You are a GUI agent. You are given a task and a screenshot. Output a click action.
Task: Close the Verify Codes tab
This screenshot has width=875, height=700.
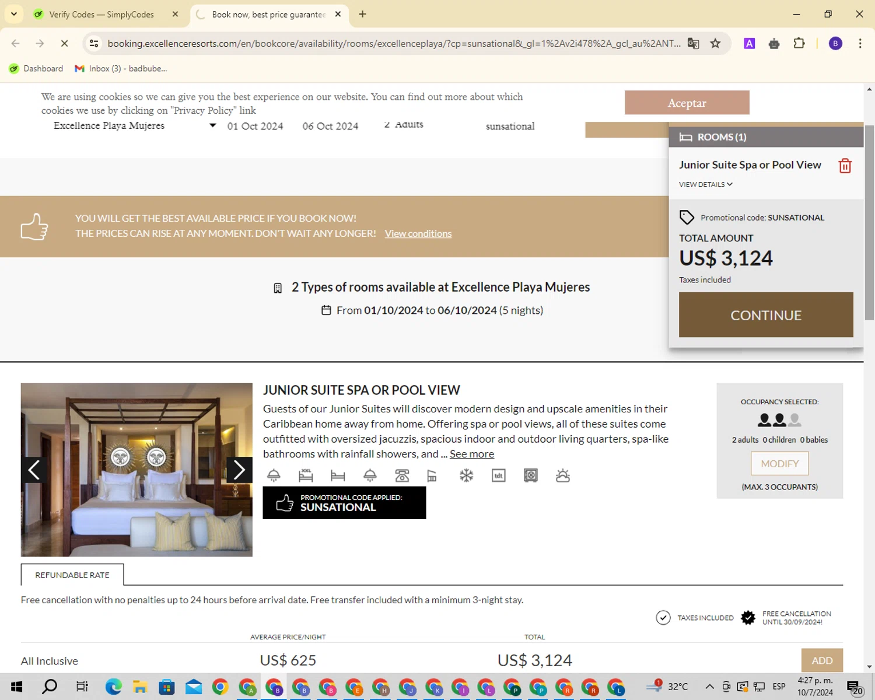175,14
